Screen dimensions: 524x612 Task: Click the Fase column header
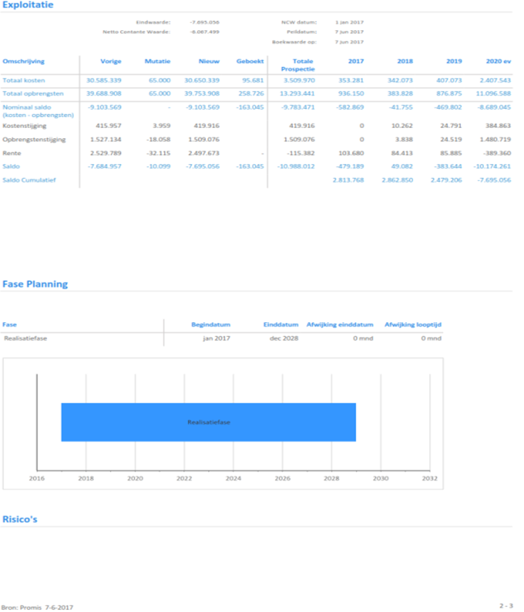tap(9, 325)
